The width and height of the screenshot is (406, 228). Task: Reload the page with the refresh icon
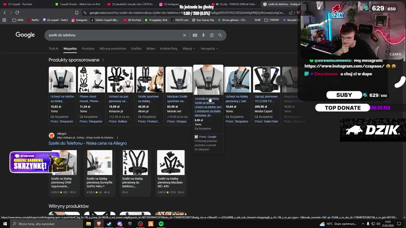(17, 13)
